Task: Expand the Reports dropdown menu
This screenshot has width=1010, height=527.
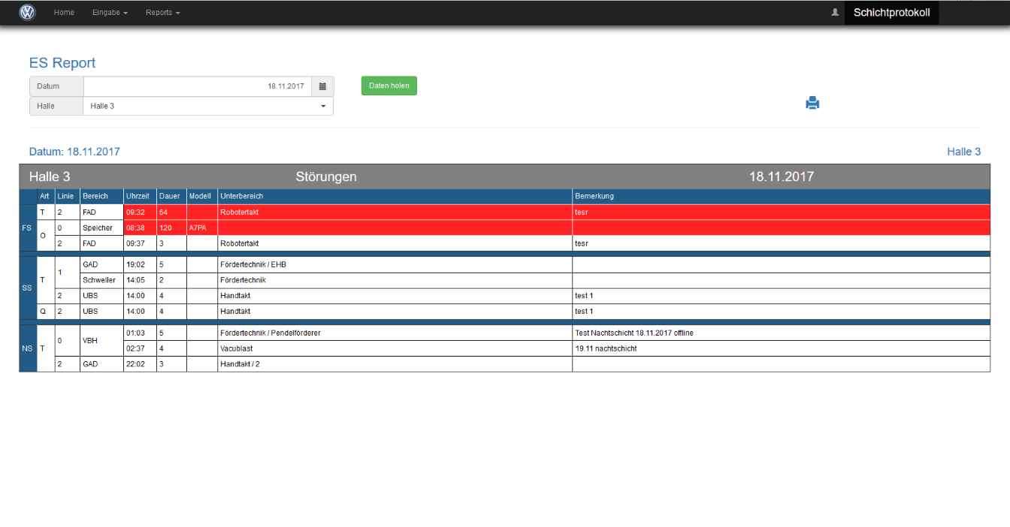Action: coord(162,13)
